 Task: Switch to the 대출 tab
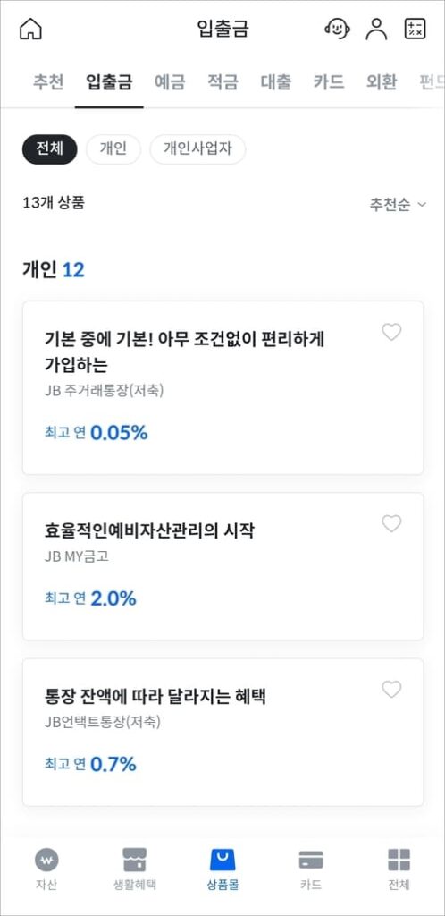point(276,81)
